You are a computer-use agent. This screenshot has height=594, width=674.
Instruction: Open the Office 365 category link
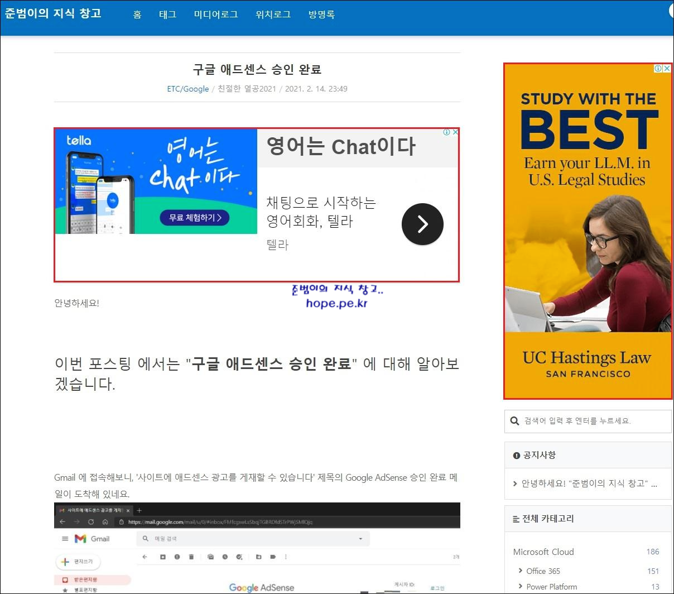tap(543, 571)
